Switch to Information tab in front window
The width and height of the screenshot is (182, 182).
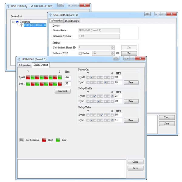coord(25,65)
